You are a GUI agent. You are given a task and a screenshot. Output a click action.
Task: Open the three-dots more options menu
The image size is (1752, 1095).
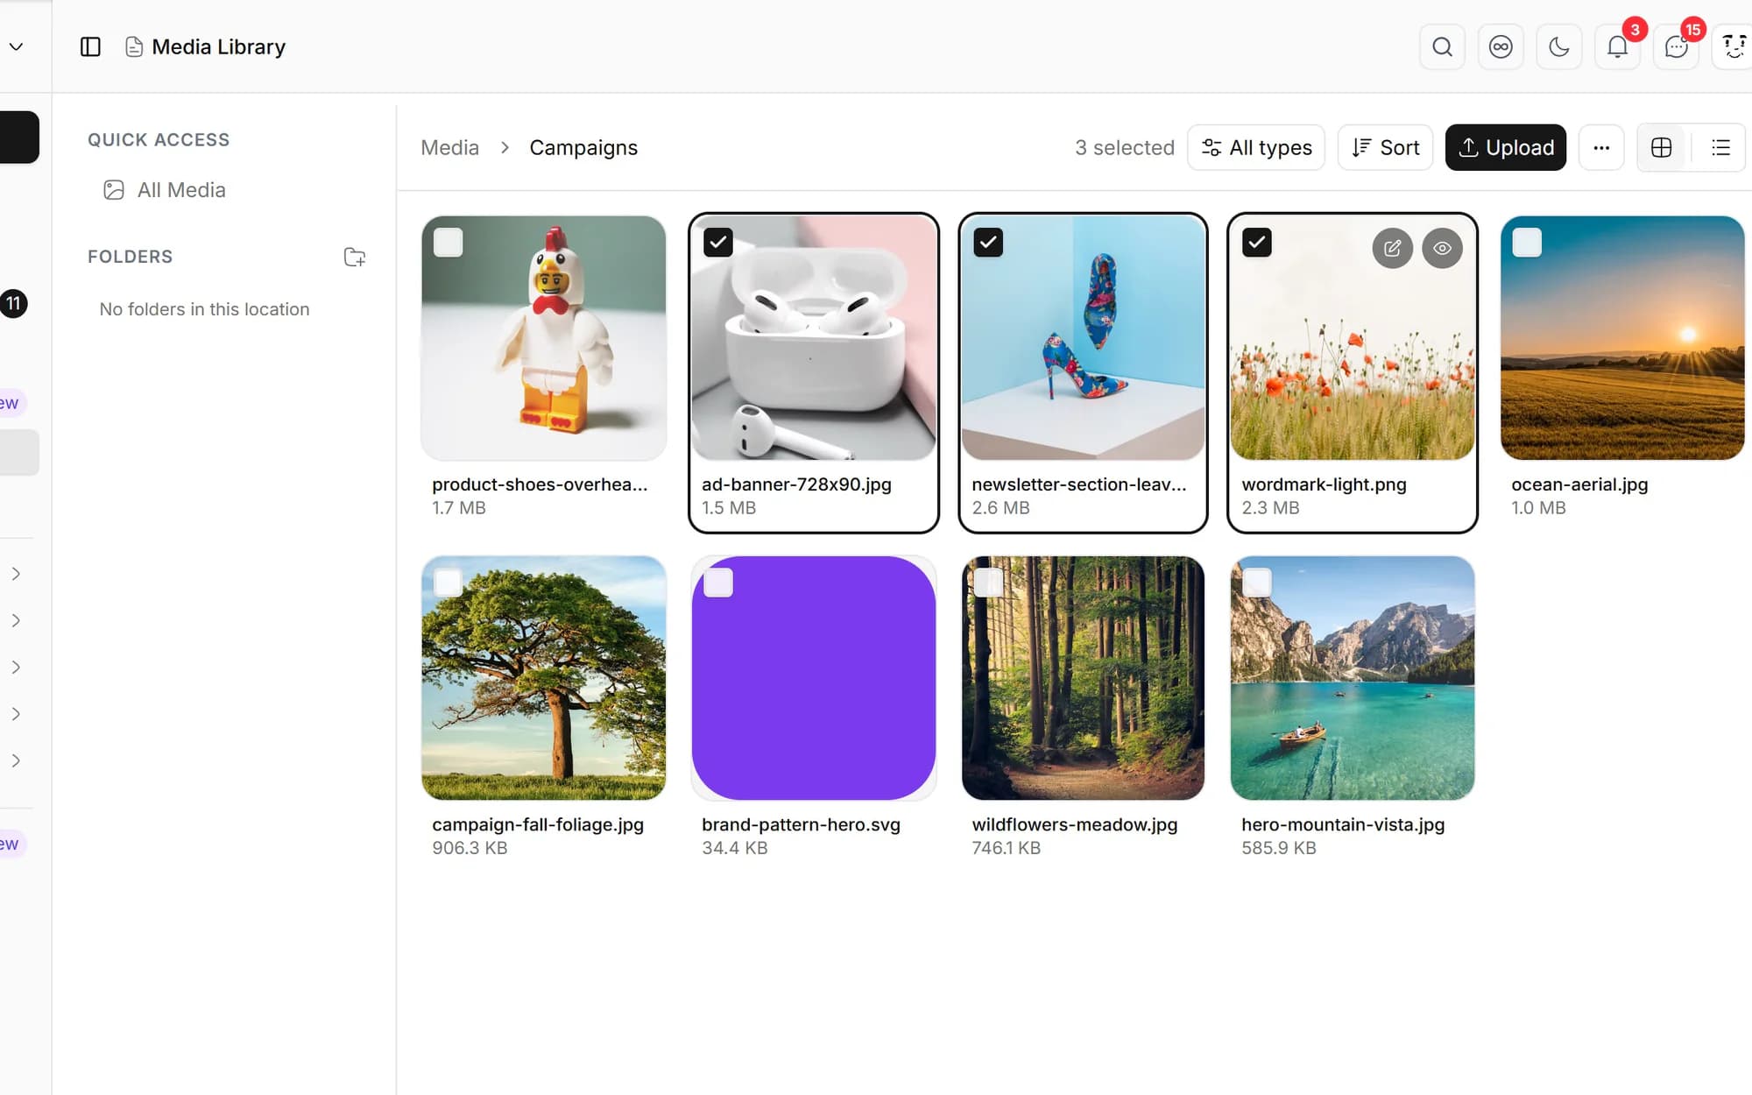(1601, 147)
